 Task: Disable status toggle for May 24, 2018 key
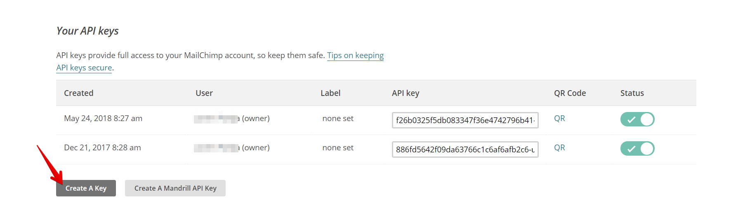click(637, 119)
